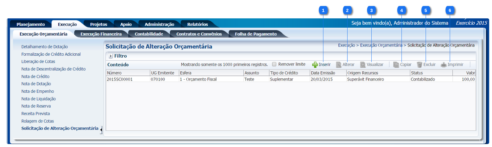This screenshot has width=492, height=147.
Task: Open Liberação de Cotas menu item
Action: click(x=38, y=62)
